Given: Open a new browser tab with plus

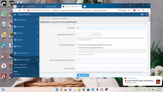Looking at the screenshot, I should tap(85, 6).
